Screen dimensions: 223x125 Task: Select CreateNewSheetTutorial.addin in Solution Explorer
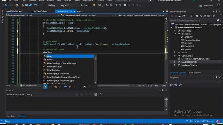pyautogui.click(x=195, y=59)
